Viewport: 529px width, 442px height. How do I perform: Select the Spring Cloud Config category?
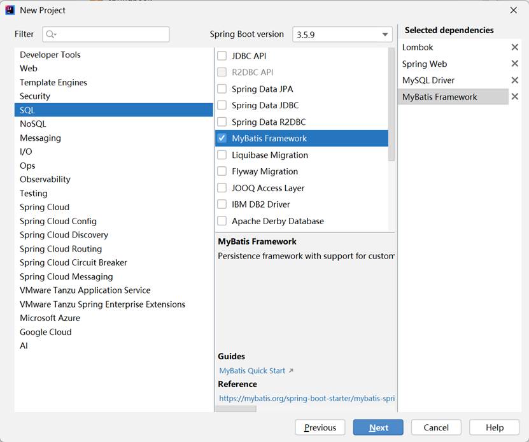[114, 221]
